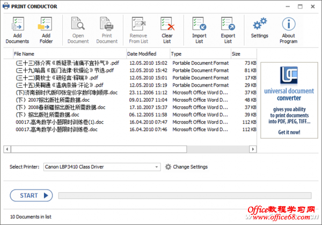Click the scroll left arrow
The height and width of the screenshot is (225, 322).
7,149
